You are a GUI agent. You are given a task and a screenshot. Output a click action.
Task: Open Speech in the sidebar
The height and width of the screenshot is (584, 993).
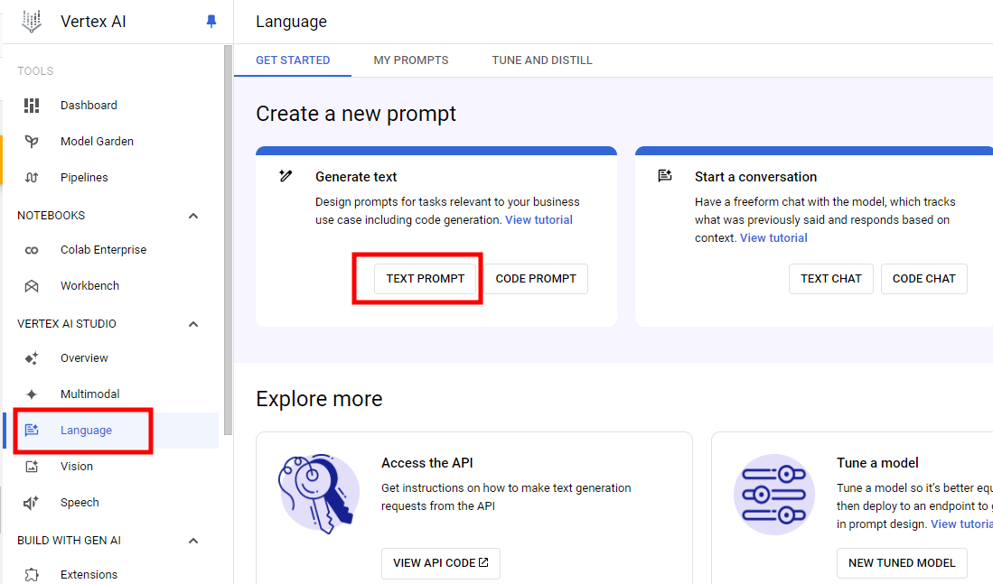click(x=80, y=503)
